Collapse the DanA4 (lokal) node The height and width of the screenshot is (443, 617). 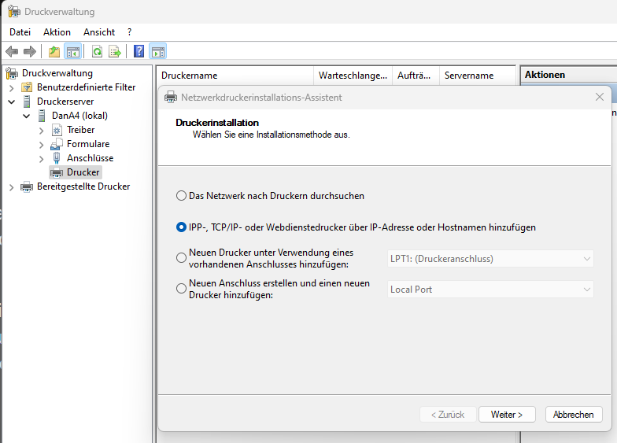(x=27, y=116)
